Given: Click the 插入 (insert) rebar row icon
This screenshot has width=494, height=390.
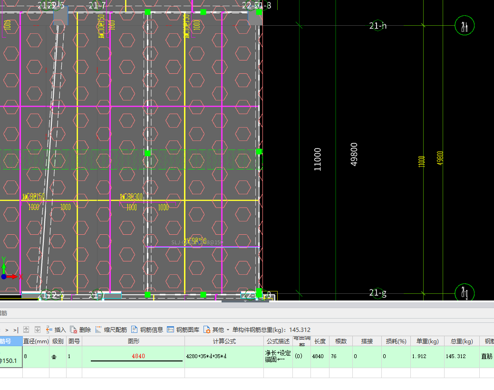Looking at the screenshot, I should click(x=56, y=330).
